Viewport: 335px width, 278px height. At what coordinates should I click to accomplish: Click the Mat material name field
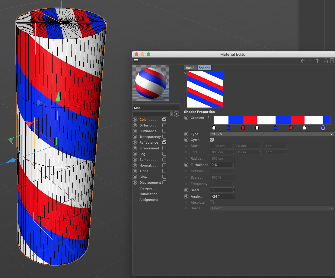click(156, 108)
